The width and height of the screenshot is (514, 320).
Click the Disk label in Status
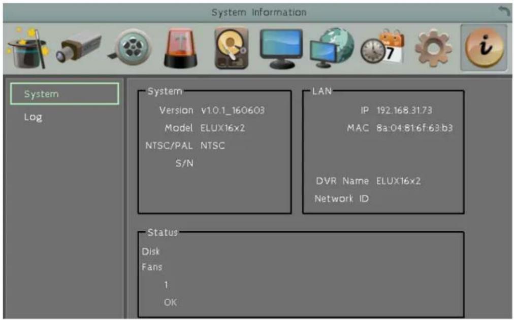151,252
